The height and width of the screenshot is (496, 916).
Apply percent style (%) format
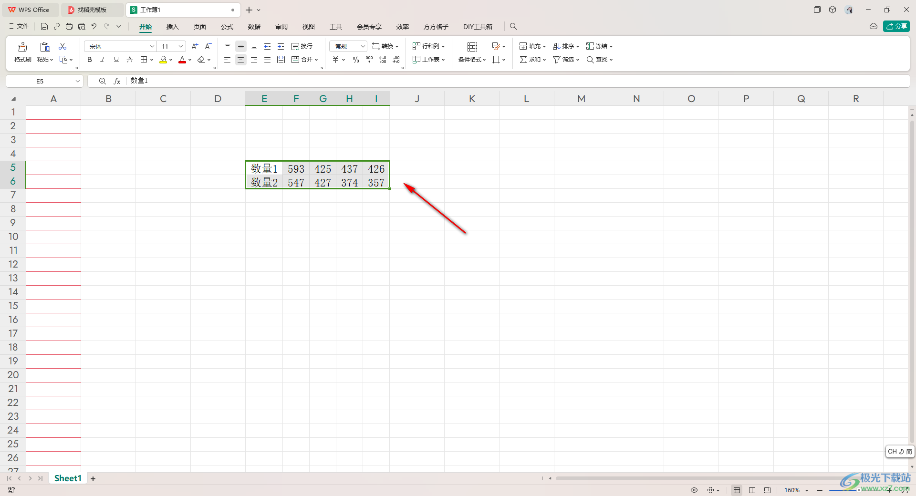[356, 60]
